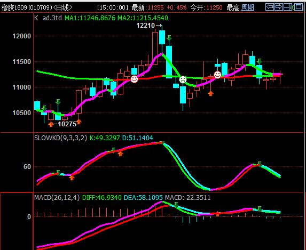Click the K ad.3td indicator label

pos(48,18)
